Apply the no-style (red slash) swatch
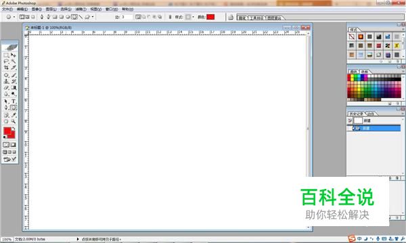The height and width of the screenshot is (243, 406). tap(351, 36)
